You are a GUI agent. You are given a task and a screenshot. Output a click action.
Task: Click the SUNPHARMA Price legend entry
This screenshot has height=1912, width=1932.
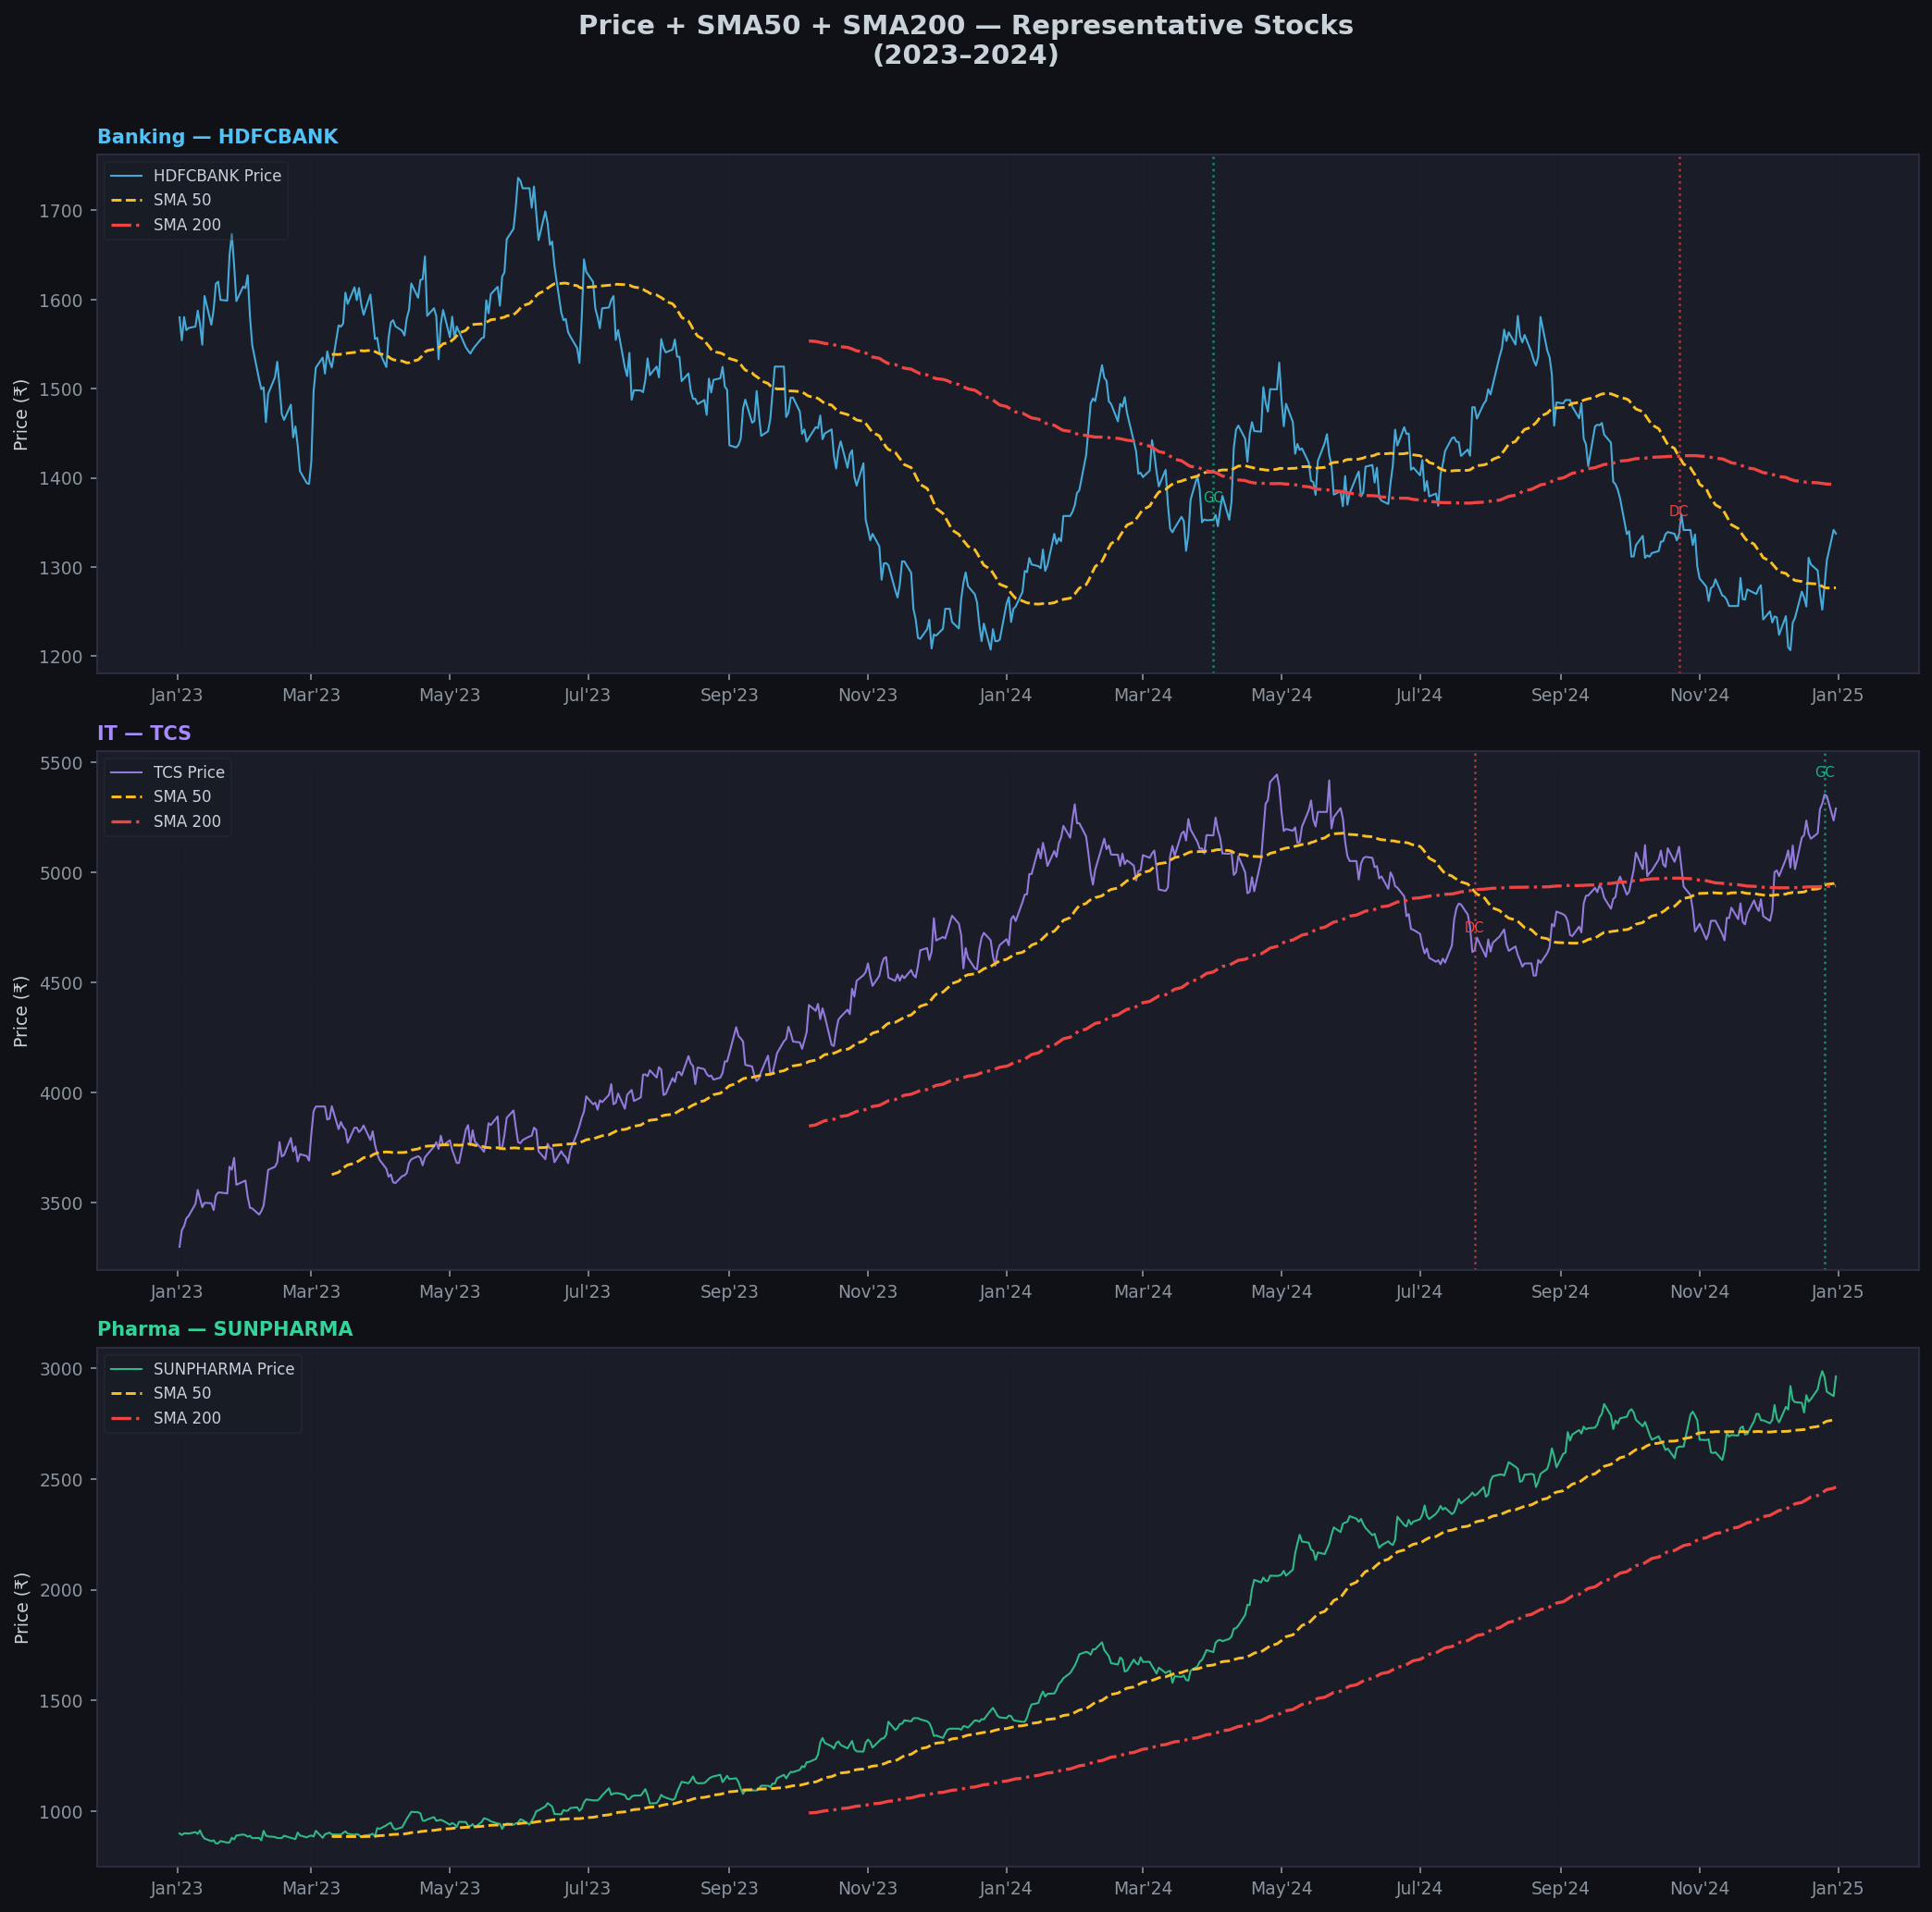(223, 1369)
